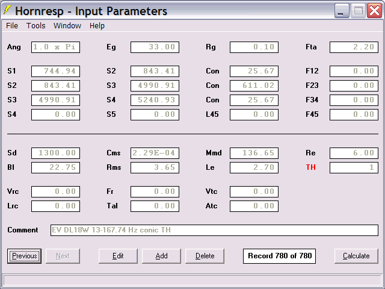Click the Bl field with 22.75
The width and height of the screenshot is (385, 289).
[x=55, y=168]
